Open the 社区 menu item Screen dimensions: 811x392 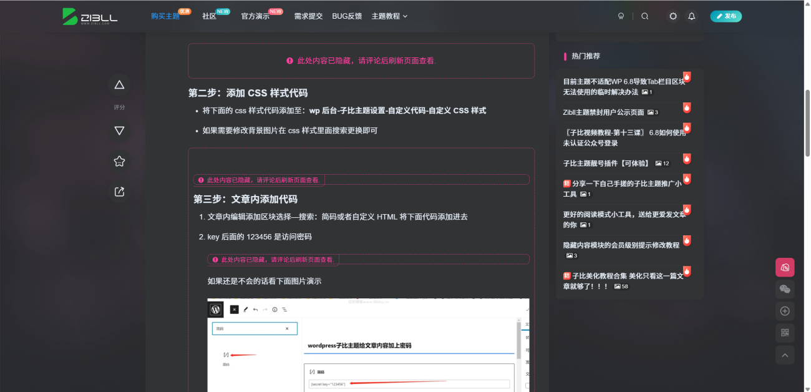(x=210, y=16)
